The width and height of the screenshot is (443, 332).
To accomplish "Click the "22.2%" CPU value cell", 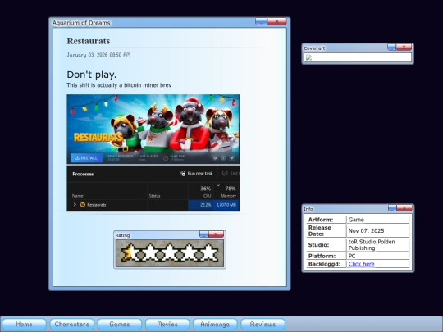I will (200, 205).
